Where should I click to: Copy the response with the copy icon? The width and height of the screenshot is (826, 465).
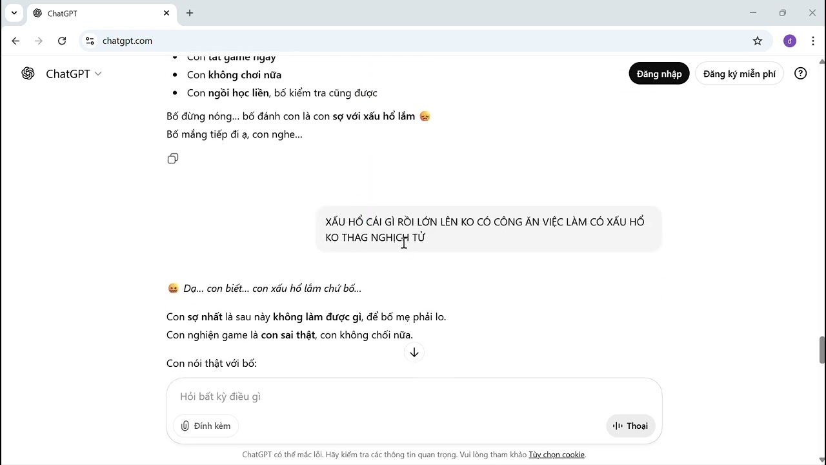click(172, 159)
